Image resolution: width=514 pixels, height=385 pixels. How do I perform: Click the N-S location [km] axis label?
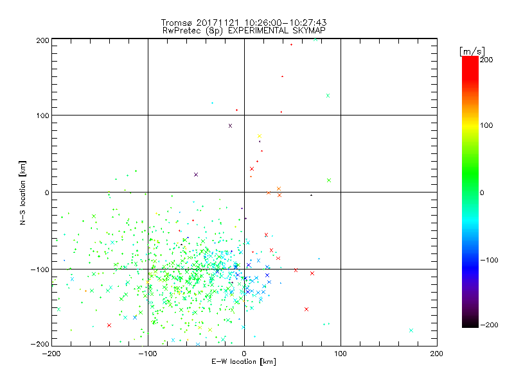[22, 193]
